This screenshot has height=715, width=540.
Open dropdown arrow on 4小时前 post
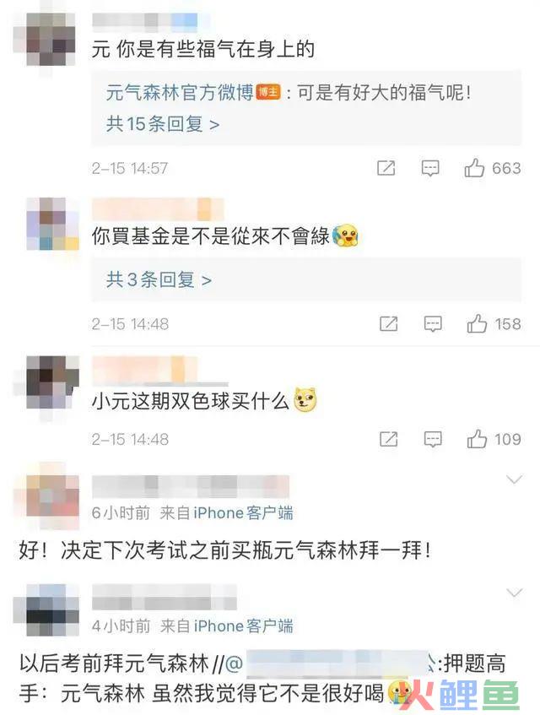pos(515,593)
